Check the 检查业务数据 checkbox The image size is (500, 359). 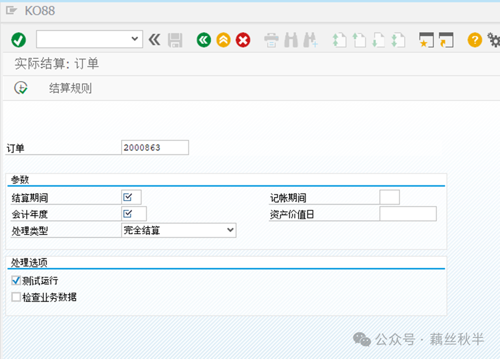click(x=16, y=297)
